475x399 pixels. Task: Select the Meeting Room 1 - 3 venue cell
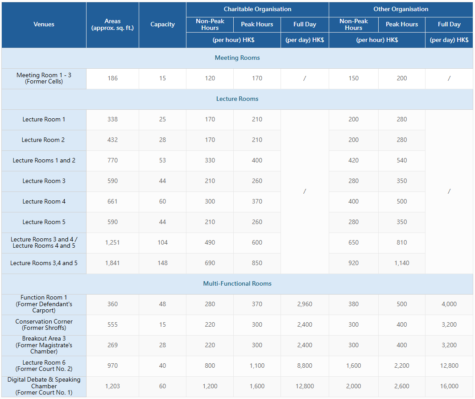pos(44,79)
